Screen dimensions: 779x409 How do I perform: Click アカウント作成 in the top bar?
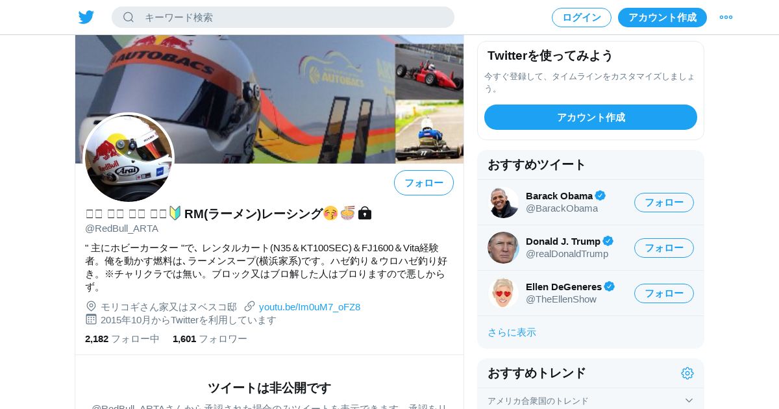662,18
